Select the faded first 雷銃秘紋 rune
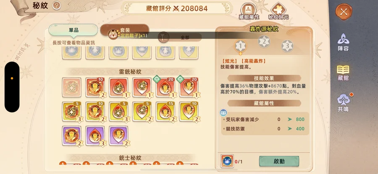 pyautogui.click(x=71, y=87)
